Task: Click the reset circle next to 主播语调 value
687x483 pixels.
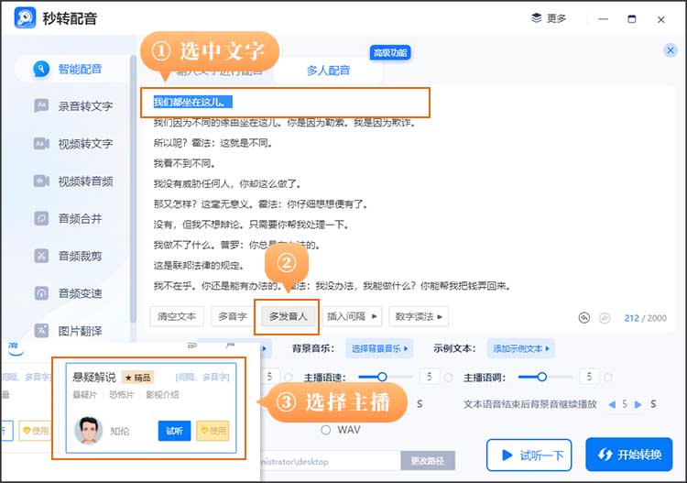Action: (x=608, y=378)
